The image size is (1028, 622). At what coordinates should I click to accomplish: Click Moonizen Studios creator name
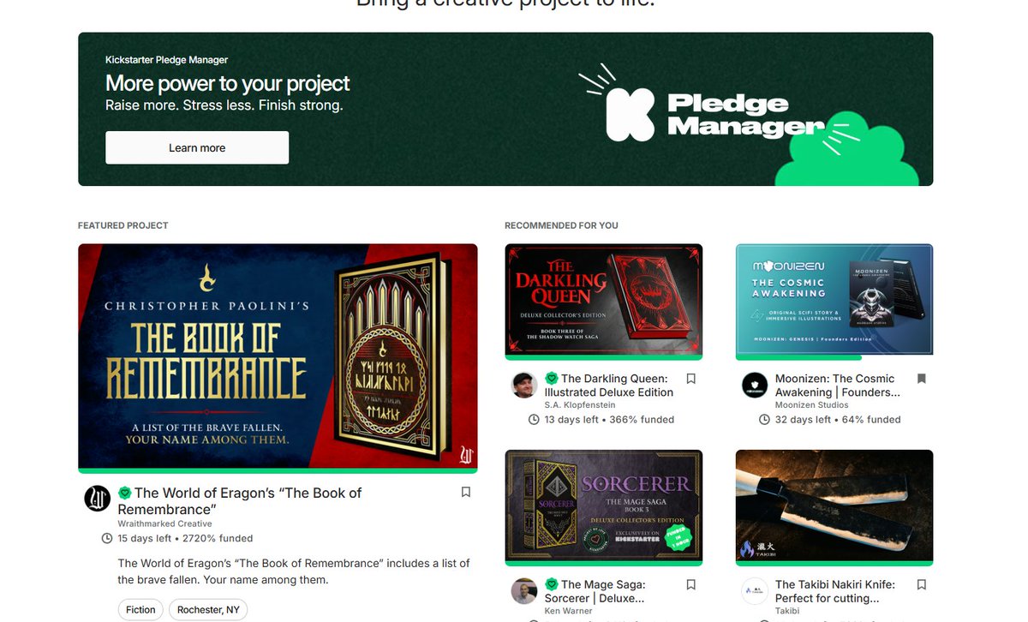(811, 405)
